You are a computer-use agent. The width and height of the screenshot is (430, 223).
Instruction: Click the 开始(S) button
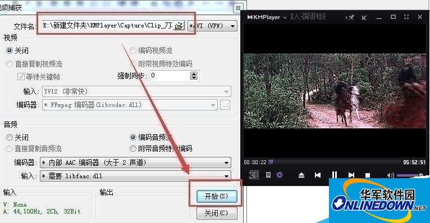point(217,196)
